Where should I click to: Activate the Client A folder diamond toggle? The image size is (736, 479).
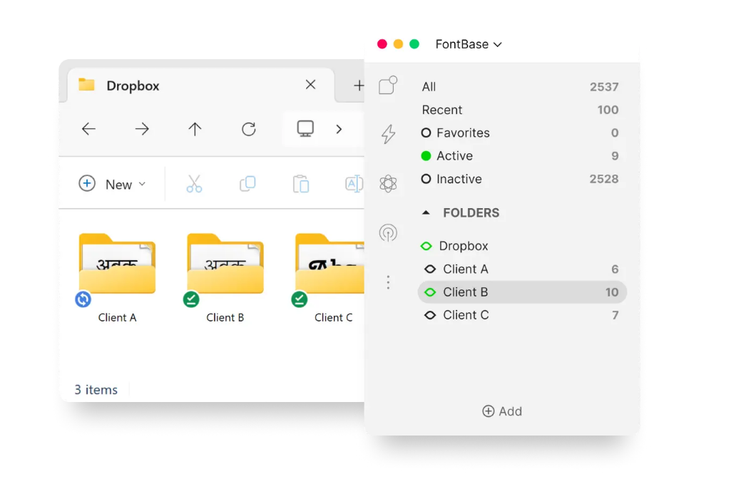[x=429, y=269]
